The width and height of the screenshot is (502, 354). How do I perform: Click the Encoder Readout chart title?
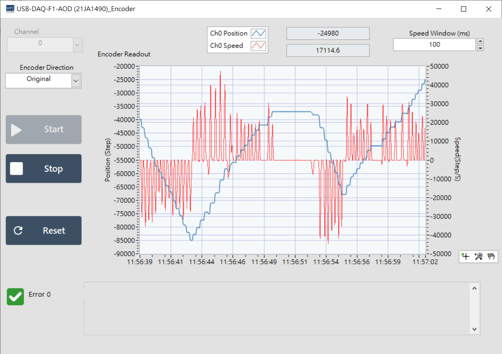tap(124, 54)
